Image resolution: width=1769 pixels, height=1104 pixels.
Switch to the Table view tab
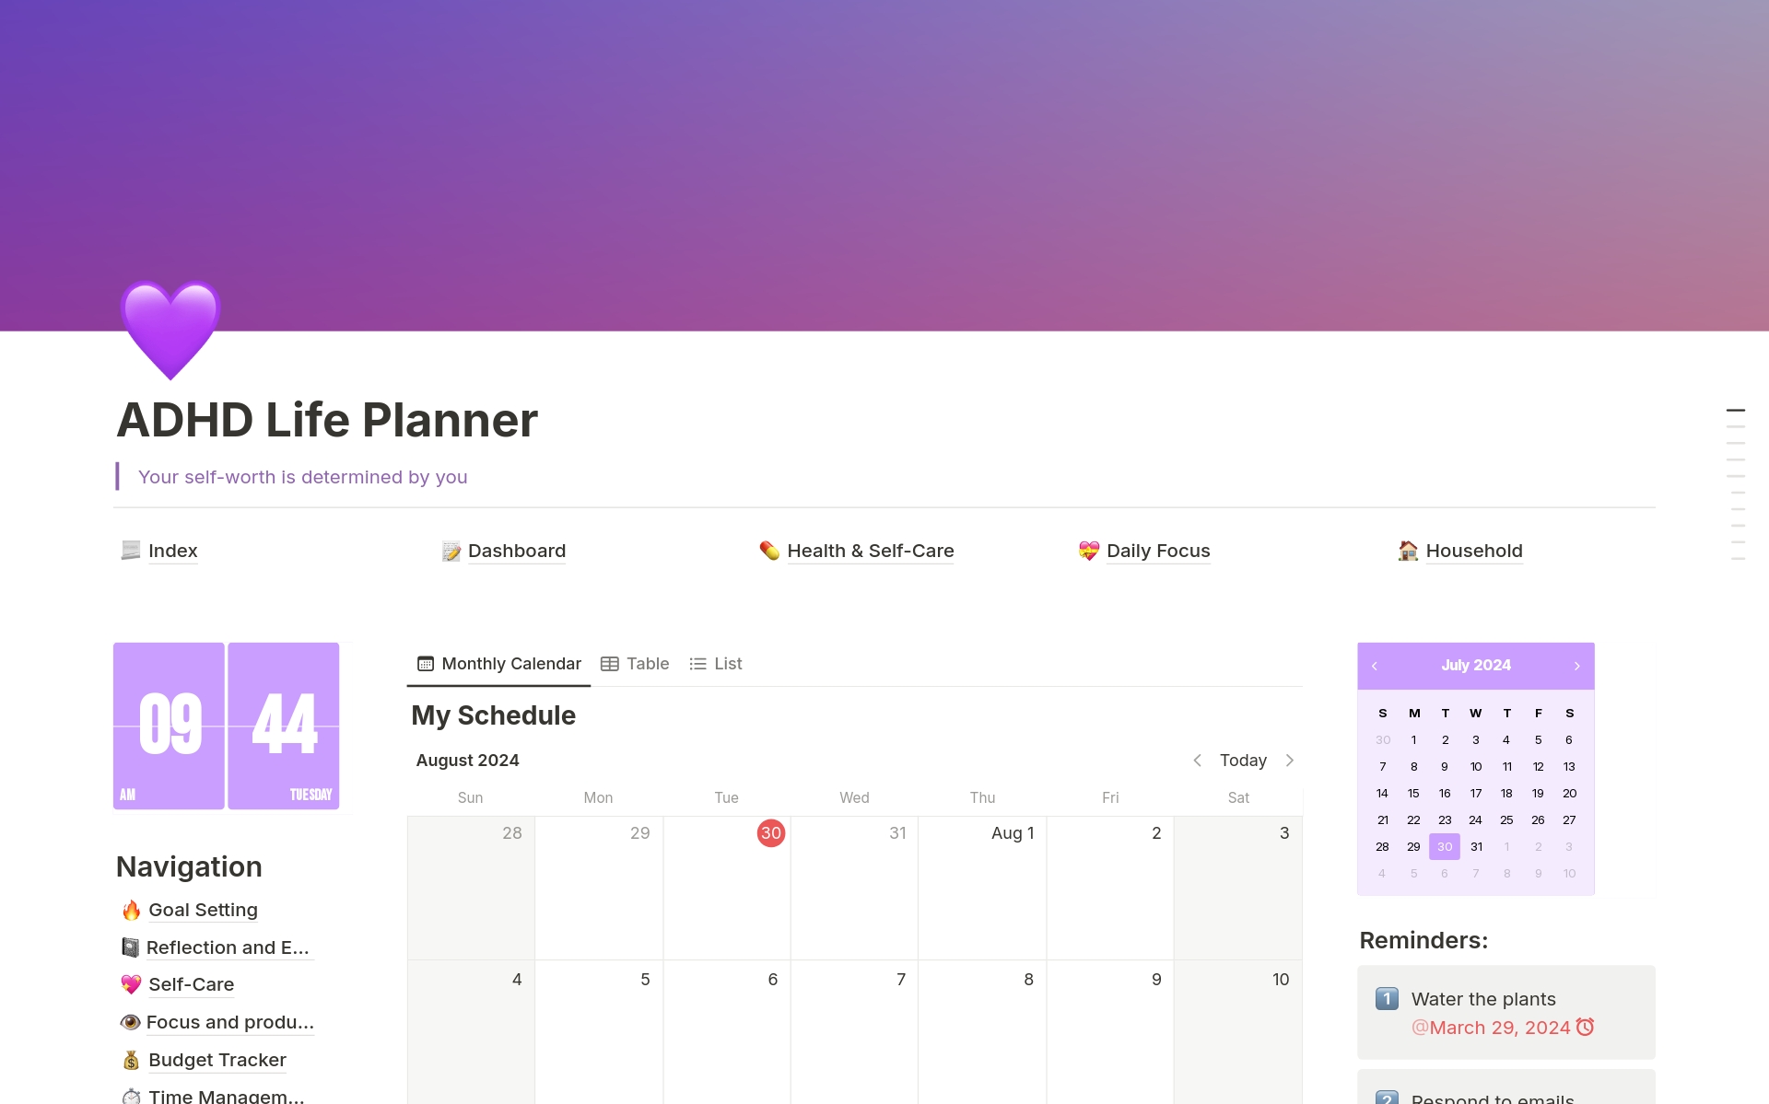point(635,663)
